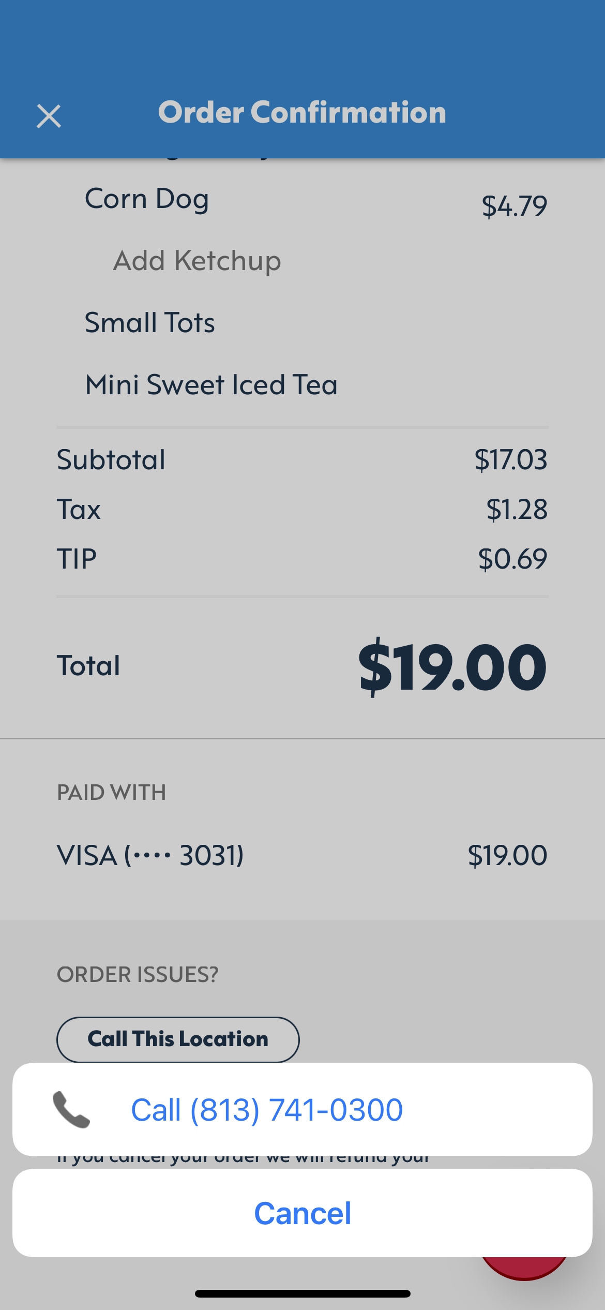Cancel the call action sheet
The width and height of the screenshot is (605, 1310).
(303, 1213)
